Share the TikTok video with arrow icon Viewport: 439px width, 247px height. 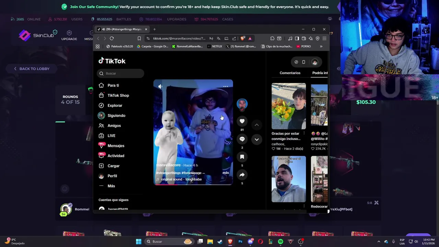click(x=242, y=175)
